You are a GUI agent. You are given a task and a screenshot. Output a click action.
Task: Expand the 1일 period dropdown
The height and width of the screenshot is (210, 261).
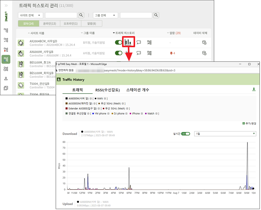click(x=225, y=134)
